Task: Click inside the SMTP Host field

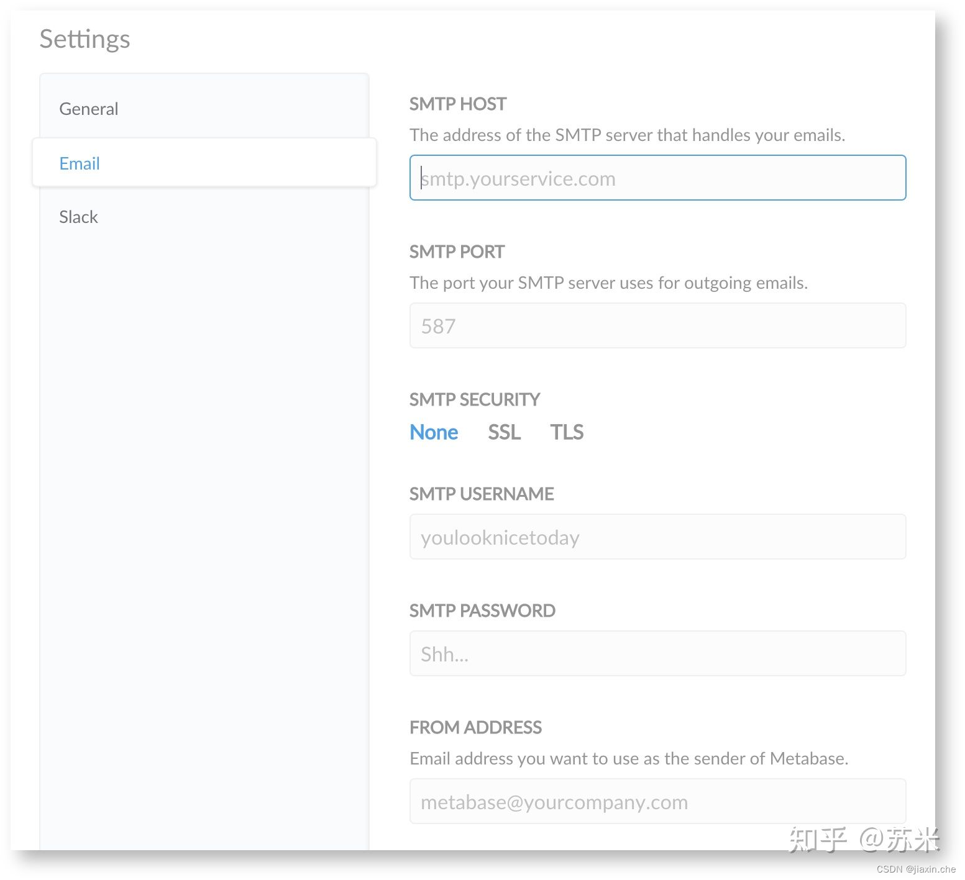Action: pyautogui.click(x=657, y=178)
